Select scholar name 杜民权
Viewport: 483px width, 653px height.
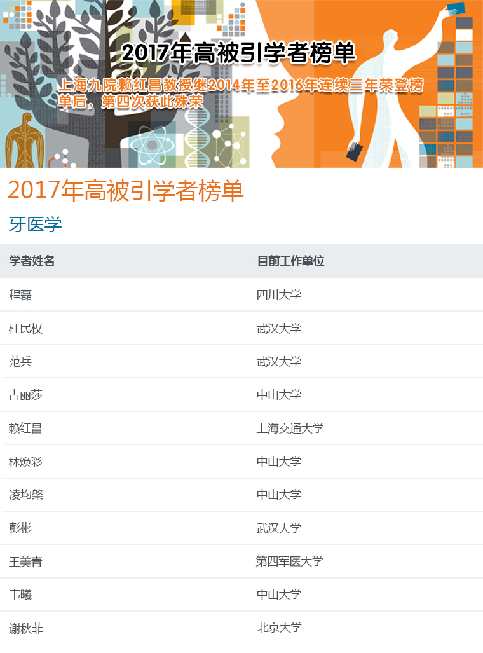26,329
